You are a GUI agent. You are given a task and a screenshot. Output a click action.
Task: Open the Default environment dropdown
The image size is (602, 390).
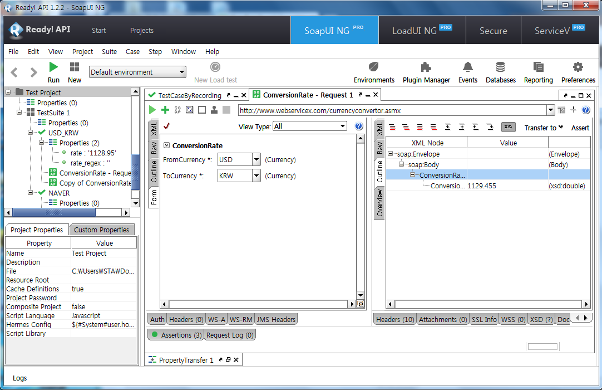(138, 72)
